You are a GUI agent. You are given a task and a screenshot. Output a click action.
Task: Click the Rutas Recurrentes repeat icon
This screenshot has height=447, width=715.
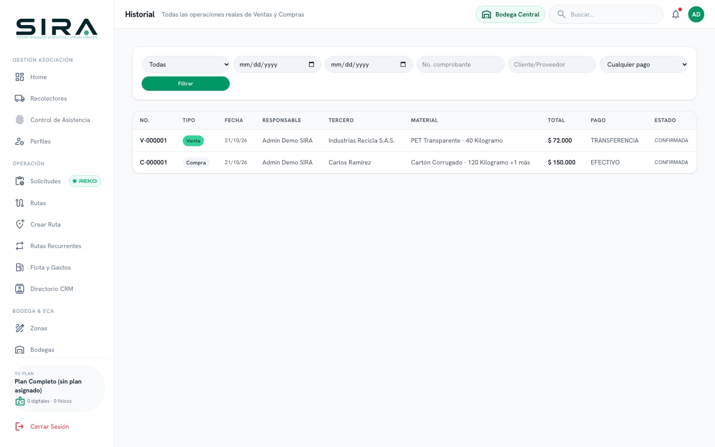(20, 246)
